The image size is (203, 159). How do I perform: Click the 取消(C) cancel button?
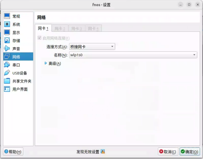coord(168,152)
